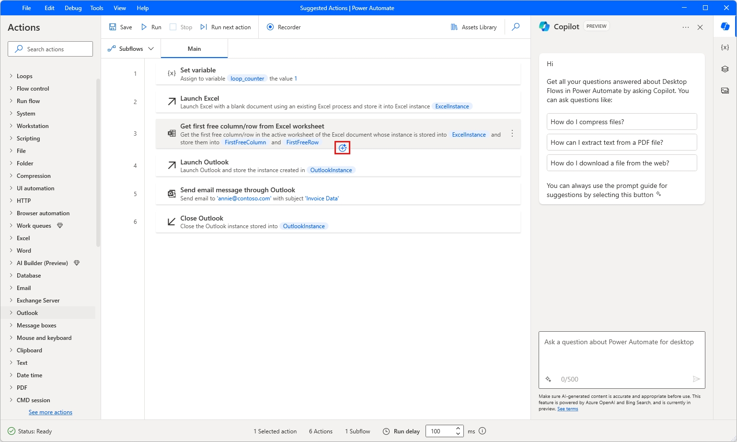Expand the Browser automation group
Image resolution: width=737 pixels, height=442 pixels.
pyautogui.click(x=11, y=213)
